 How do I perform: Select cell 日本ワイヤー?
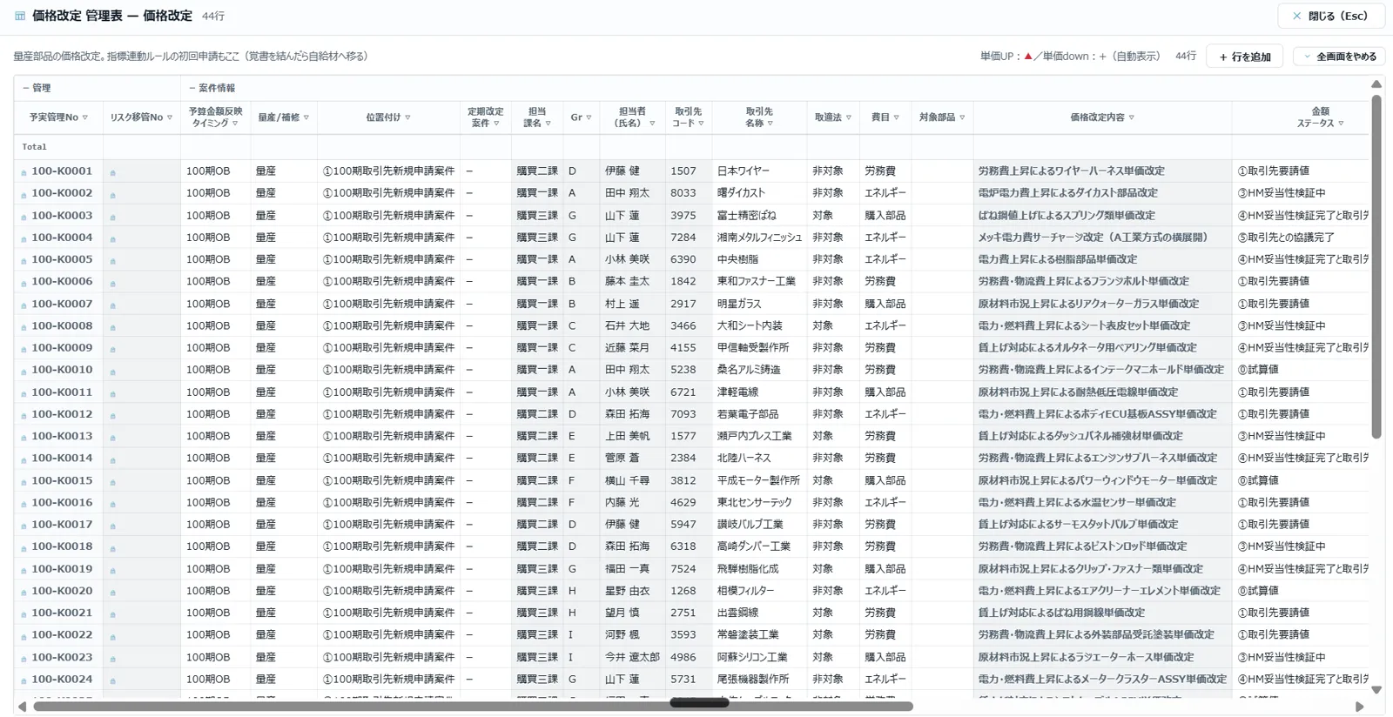point(761,171)
